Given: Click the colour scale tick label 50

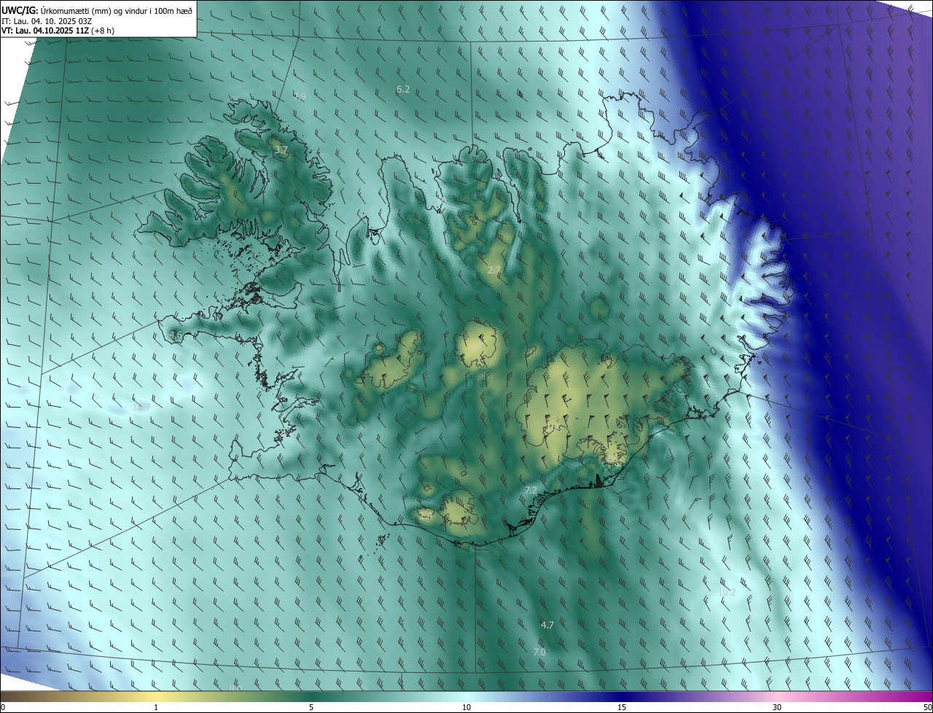Looking at the screenshot, I should point(927,707).
